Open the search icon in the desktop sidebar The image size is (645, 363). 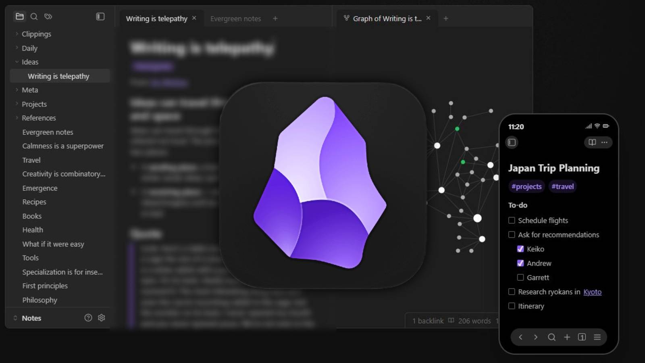[x=34, y=17]
